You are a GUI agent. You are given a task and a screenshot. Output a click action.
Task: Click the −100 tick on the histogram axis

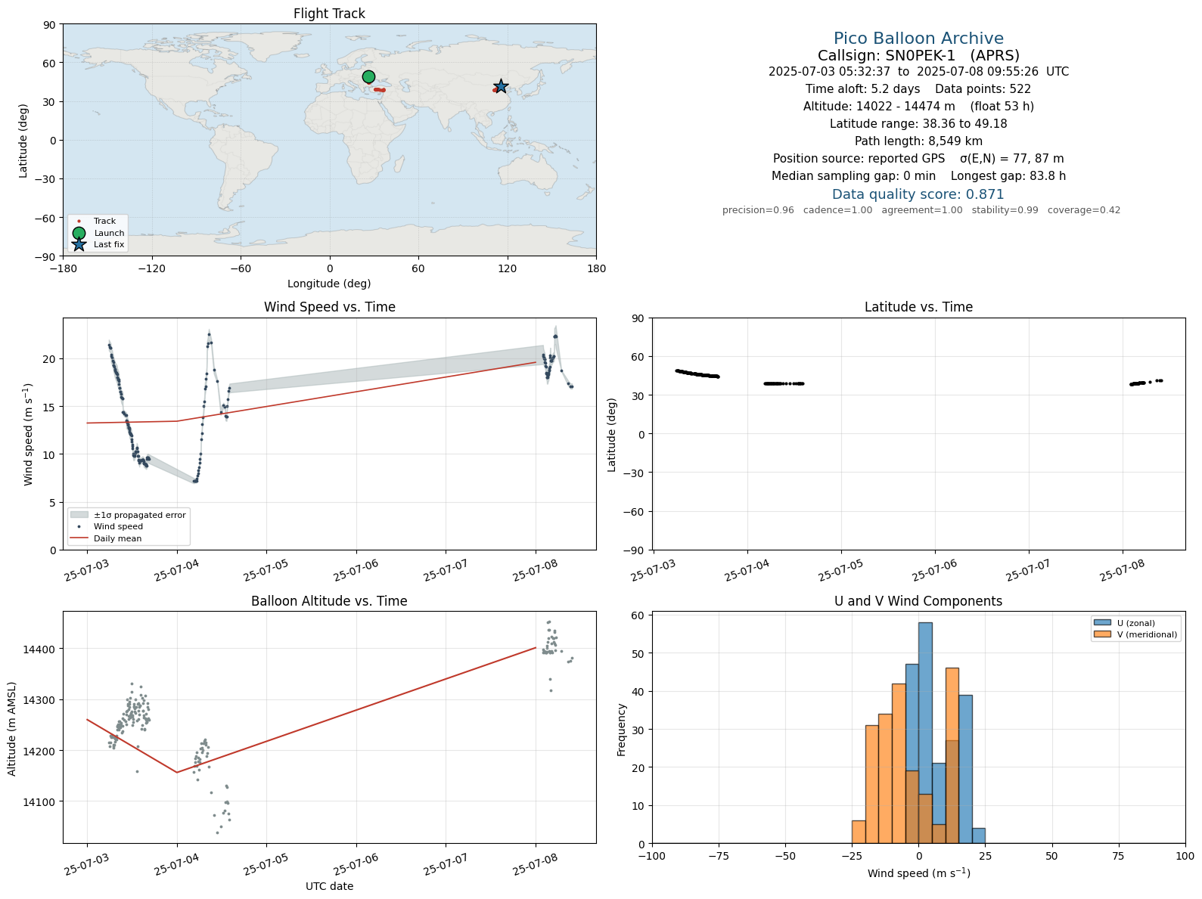click(651, 856)
